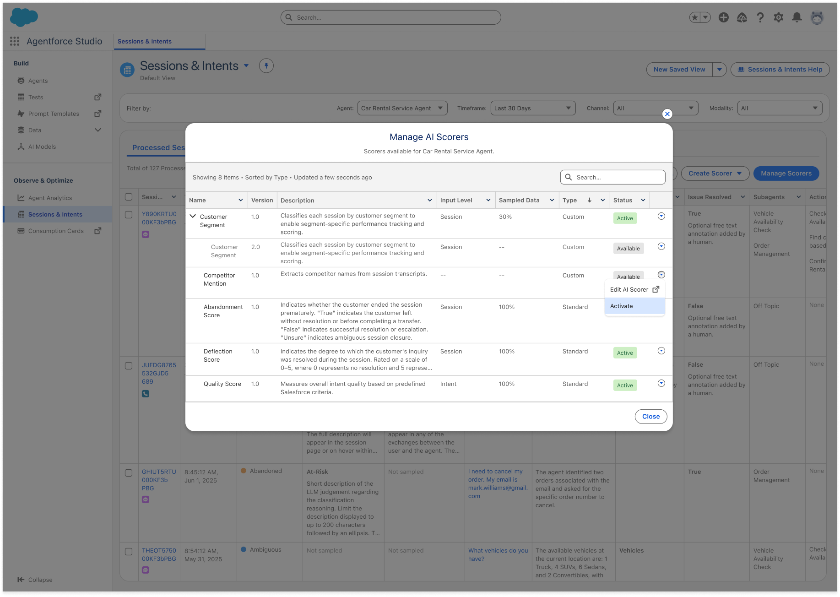Open the notifications bell
Image resolution: width=840 pixels, height=597 pixels.
tap(797, 17)
